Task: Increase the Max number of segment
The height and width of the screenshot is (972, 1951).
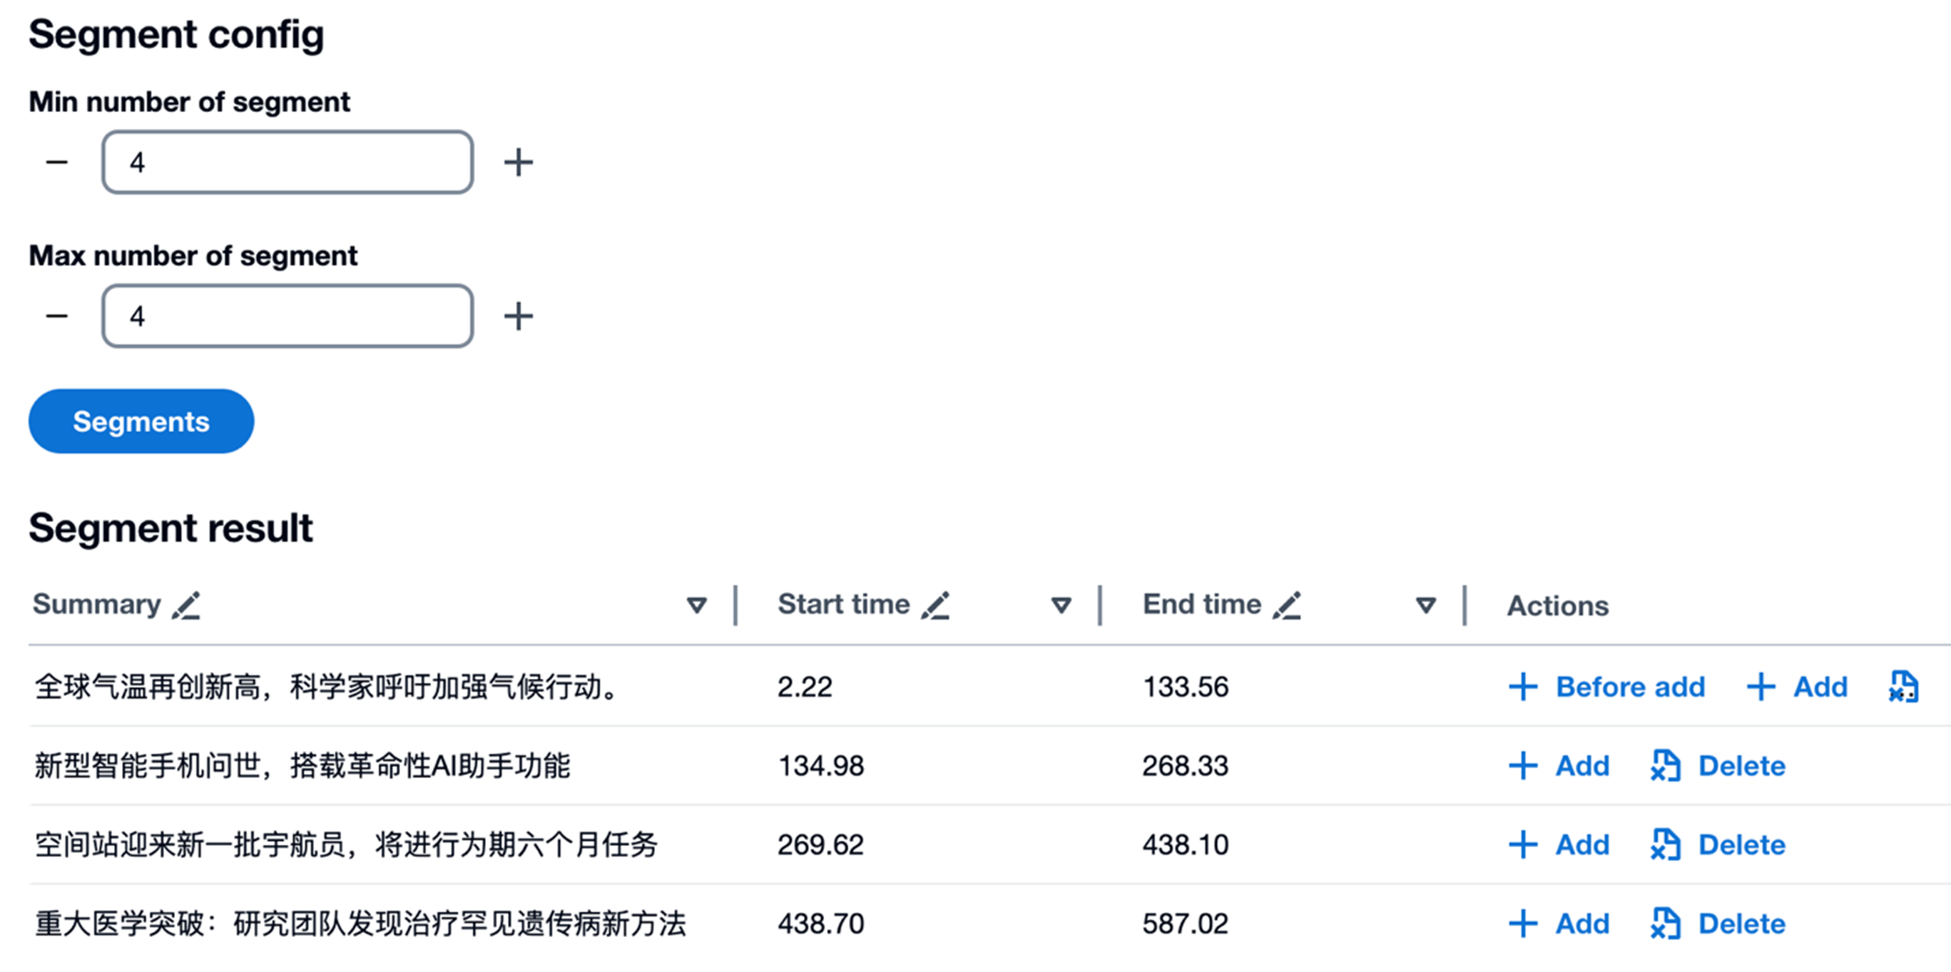Action: (x=519, y=316)
